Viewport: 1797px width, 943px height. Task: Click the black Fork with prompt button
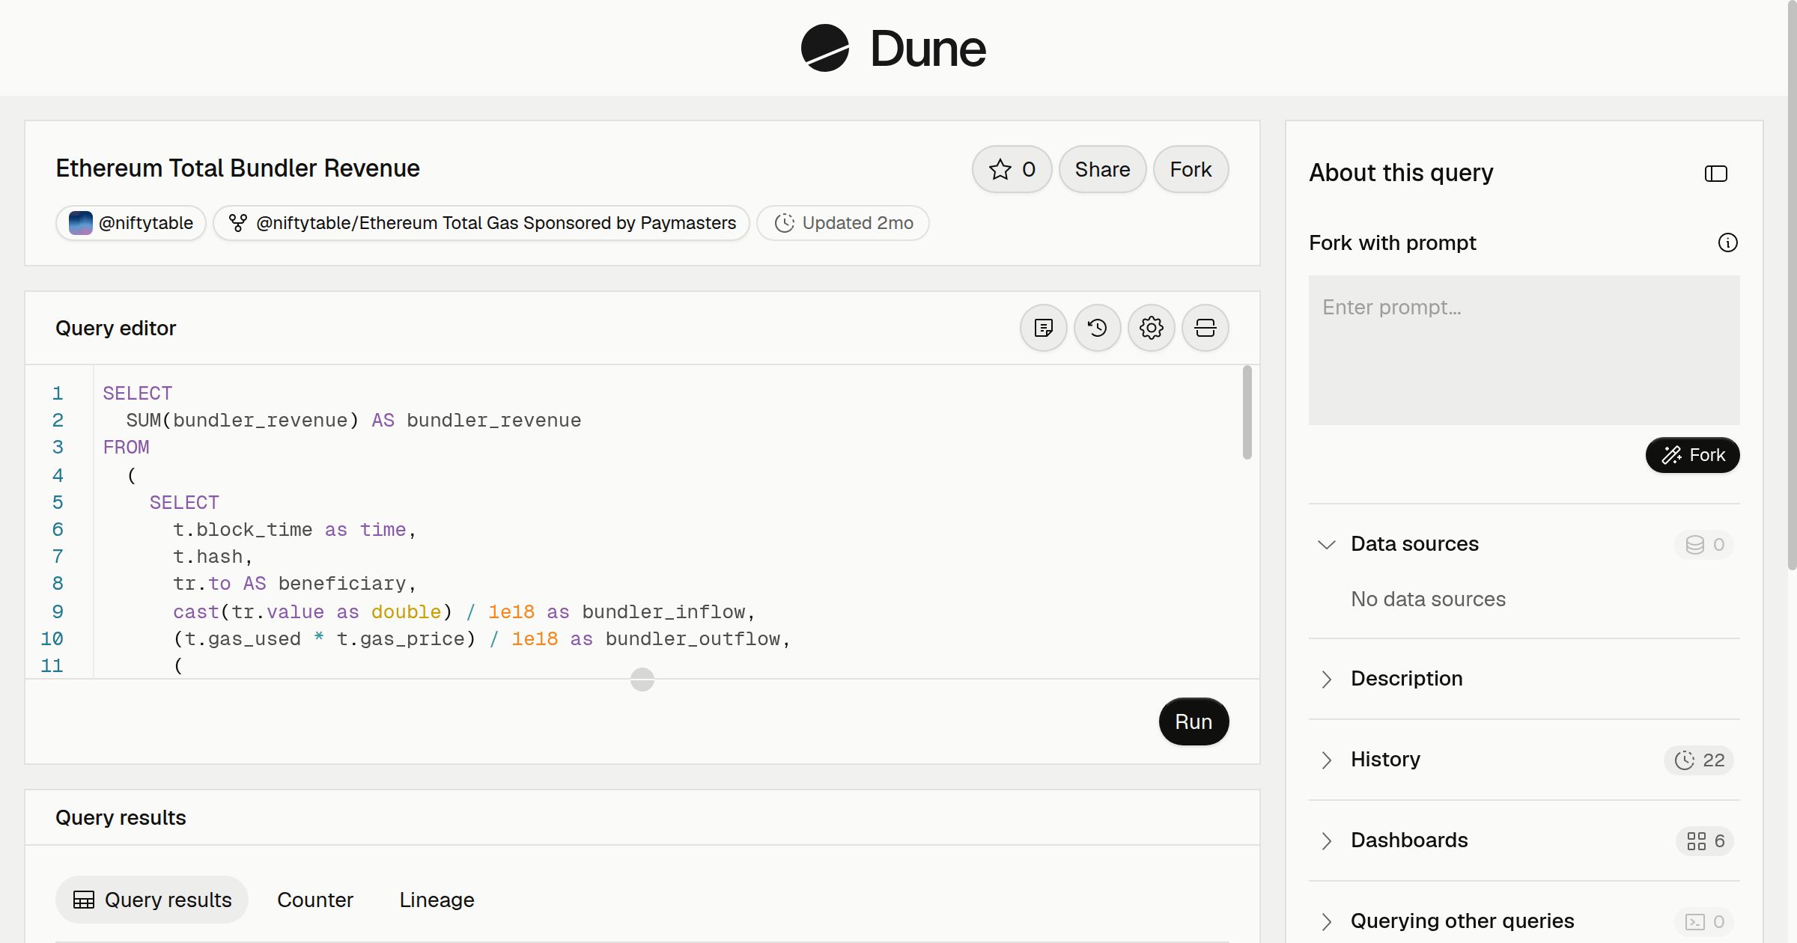1692,455
